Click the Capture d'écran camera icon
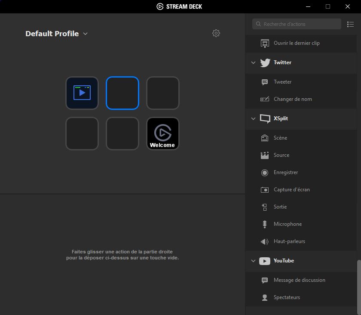Screen dimensions: 361x315 pyautogui.click(x=265, y=190)
